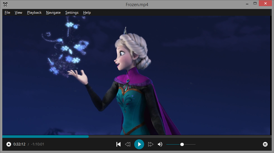Skip to the previous track
This screenshot has height=153, width=274.
[x=118, y=144]
